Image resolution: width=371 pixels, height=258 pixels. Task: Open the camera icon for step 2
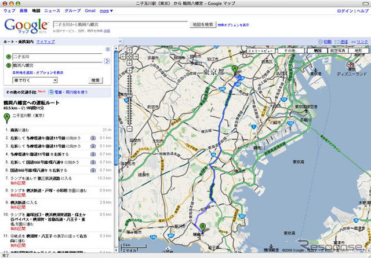coord(93,138)
